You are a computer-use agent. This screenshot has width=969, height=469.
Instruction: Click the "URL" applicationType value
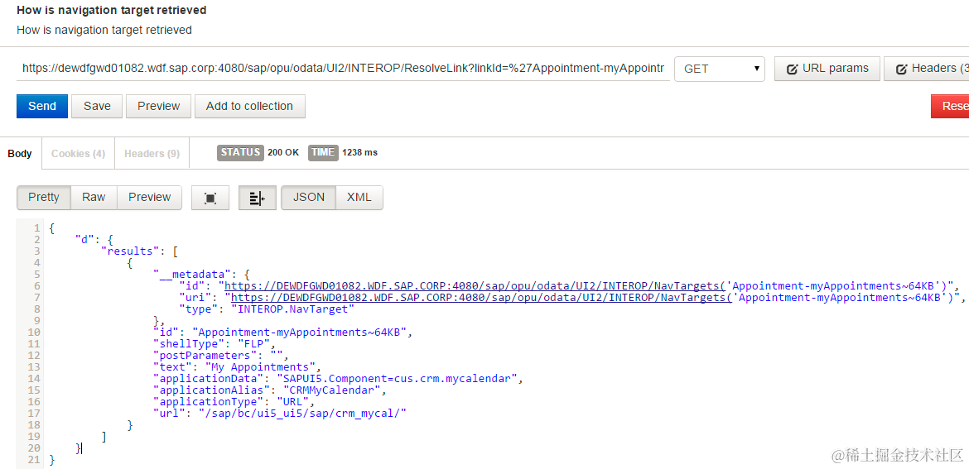point(292,402)
